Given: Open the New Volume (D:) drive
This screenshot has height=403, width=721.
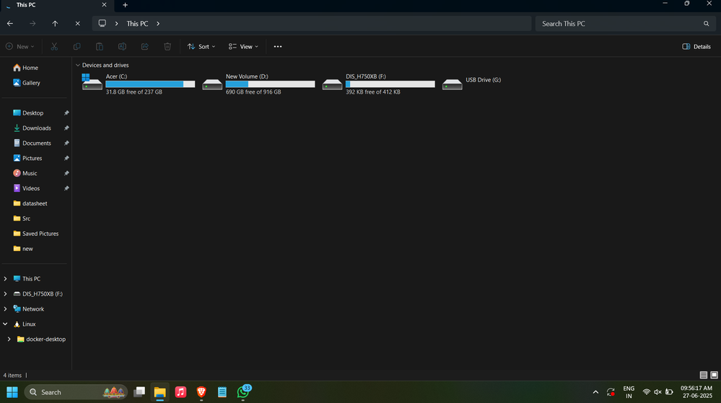Looking at the screenshot, I should [259, 84].
